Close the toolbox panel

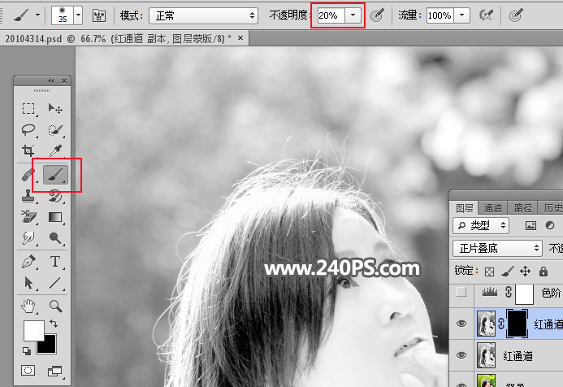64,80
